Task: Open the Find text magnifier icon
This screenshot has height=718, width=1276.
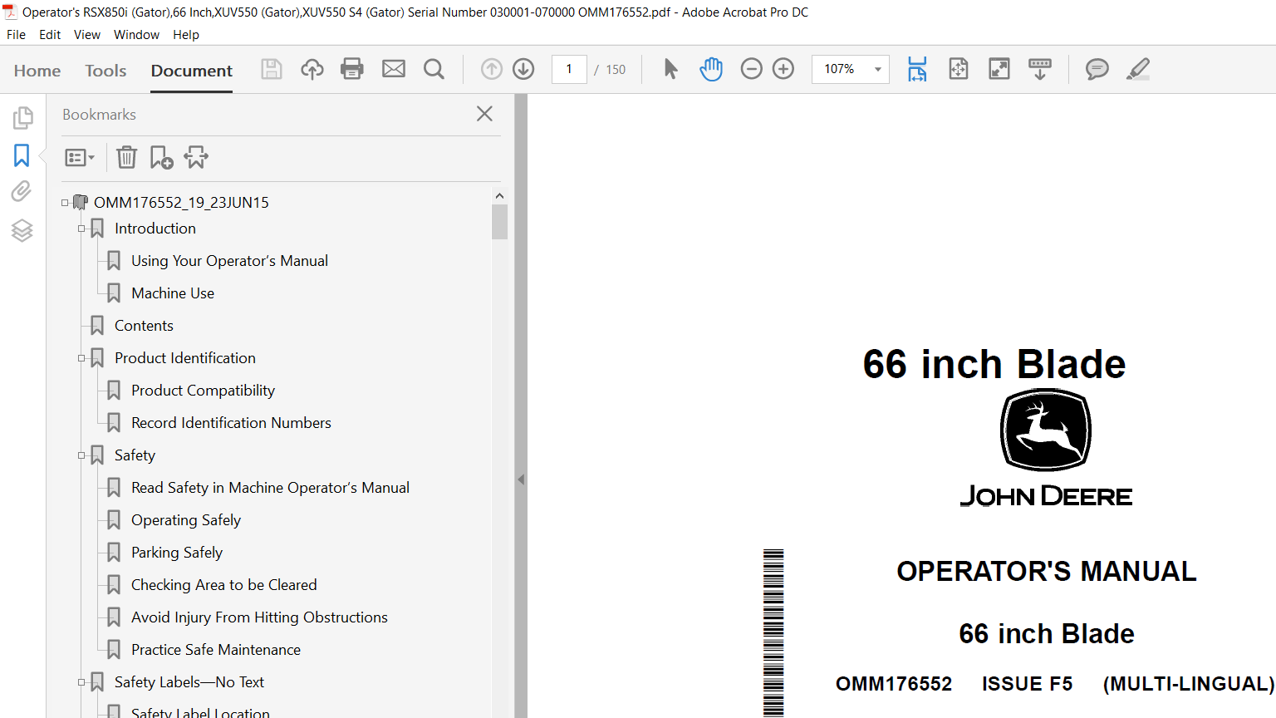Action: click(434, 69)
